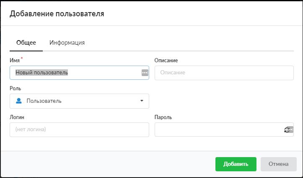Click the Логин label
This screenshot has width=303, height=178.
click(x=17, y=117)
